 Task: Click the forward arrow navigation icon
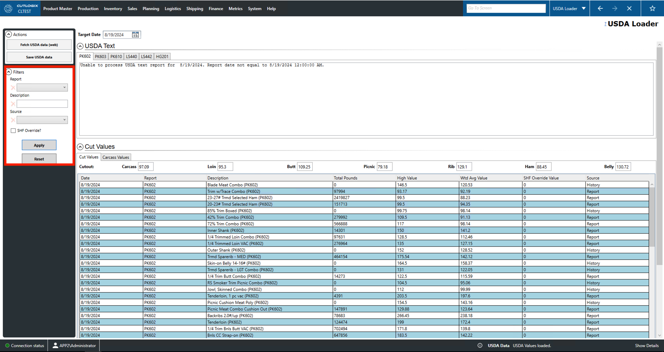615,9
